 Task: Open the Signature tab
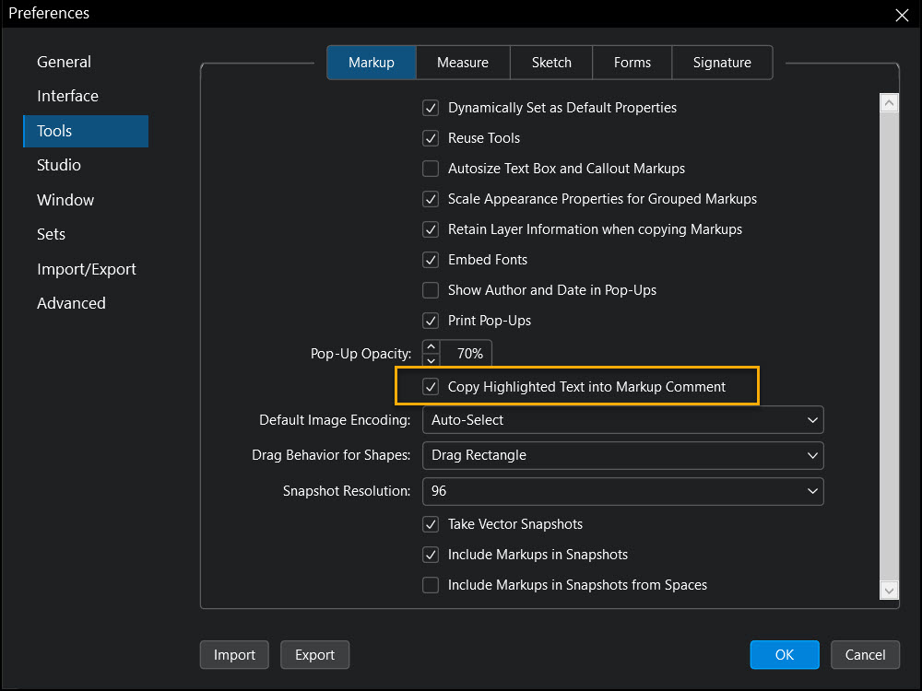[x=722, y=62]
